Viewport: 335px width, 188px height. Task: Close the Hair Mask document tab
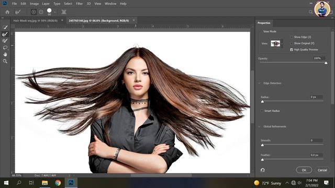click(x=62, y=20)
